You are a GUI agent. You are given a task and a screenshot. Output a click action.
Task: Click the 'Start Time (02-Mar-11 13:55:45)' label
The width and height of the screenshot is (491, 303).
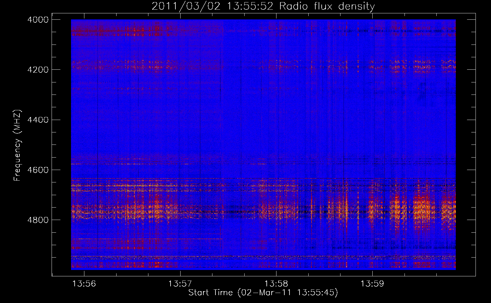point(263,293)
